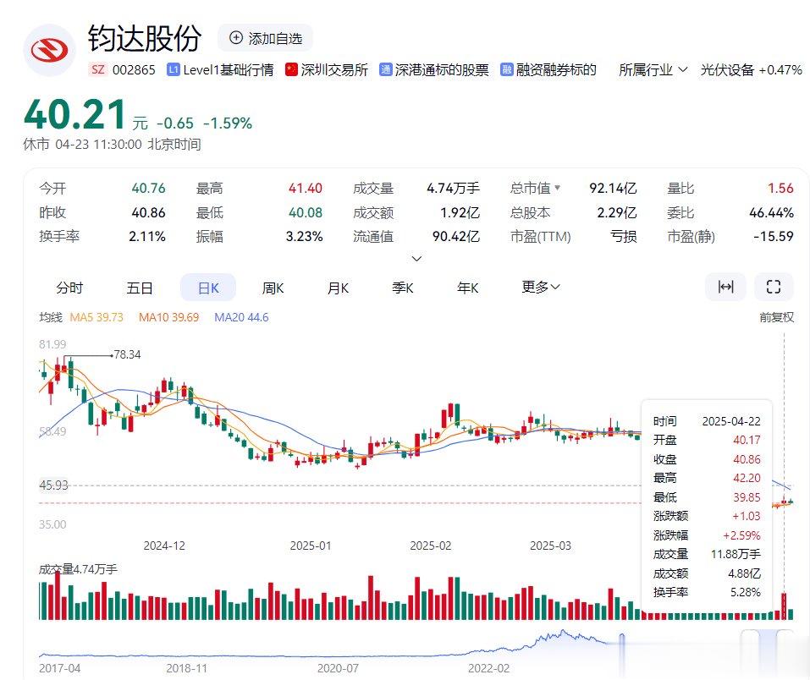Image resolution: width=810 pixels, height=680 pixels.
Task: Switch to the 季K tab
Action: click(402, 288)
